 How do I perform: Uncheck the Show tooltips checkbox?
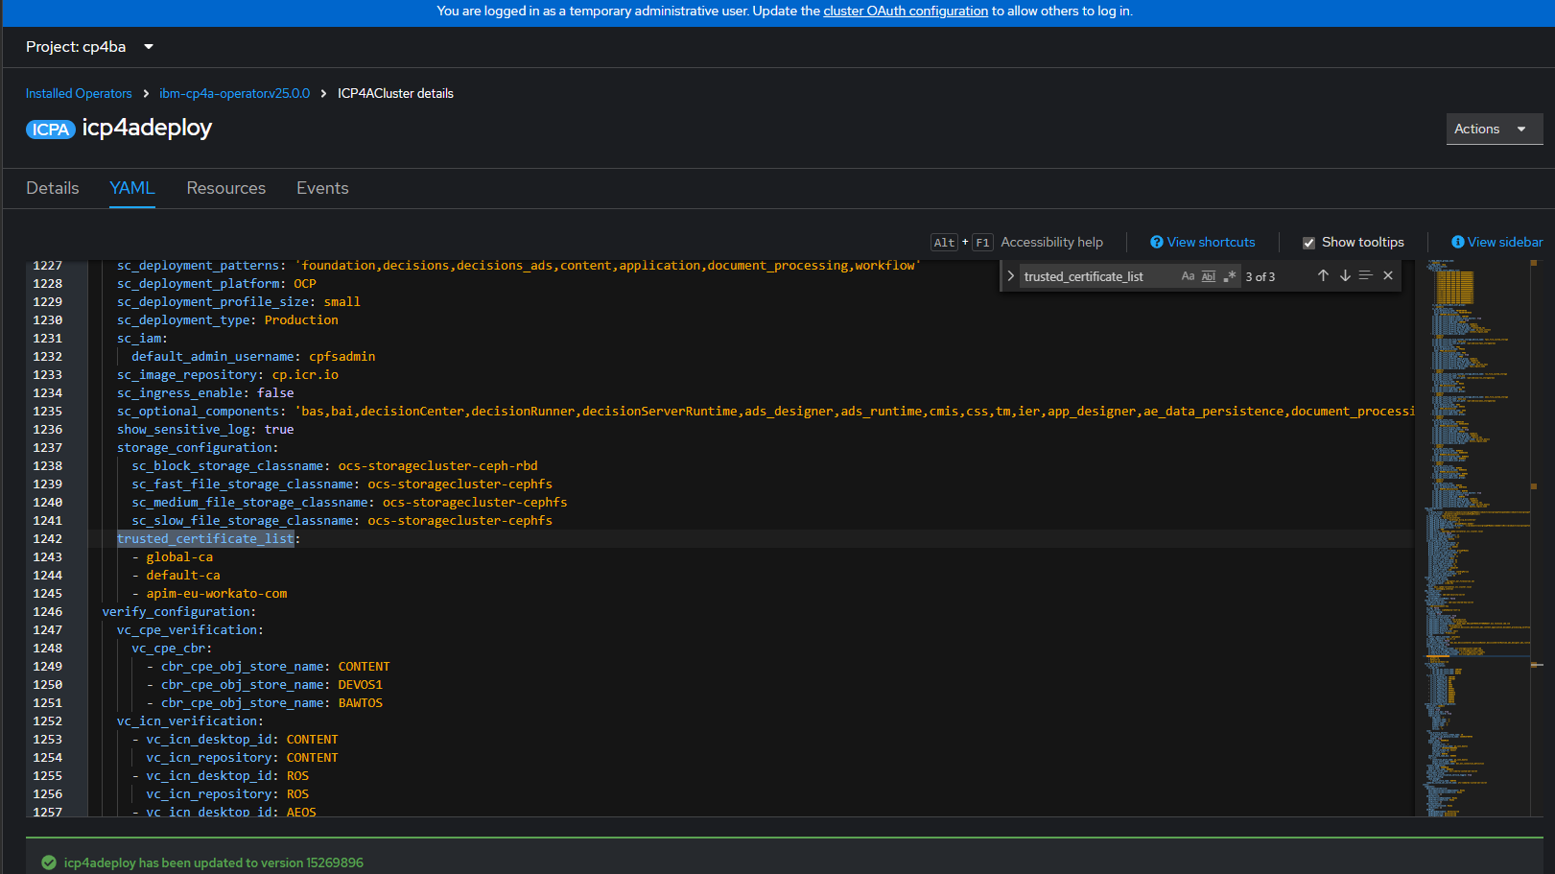tap(1308, 243)
